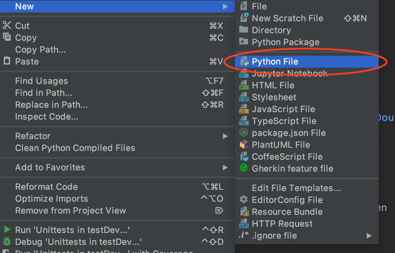Click the Gherkin feature file icon
This screenshot has height=253, width=395.
tap(244, 168)
